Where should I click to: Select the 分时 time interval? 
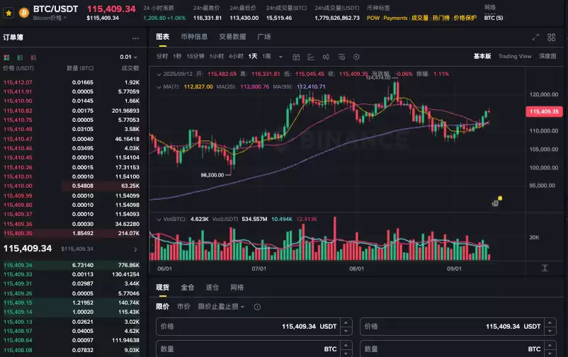point(162,56)
